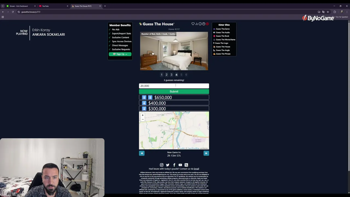Click the location map
Viewport: 350px width, 197px height.
(x=174, y=131)
